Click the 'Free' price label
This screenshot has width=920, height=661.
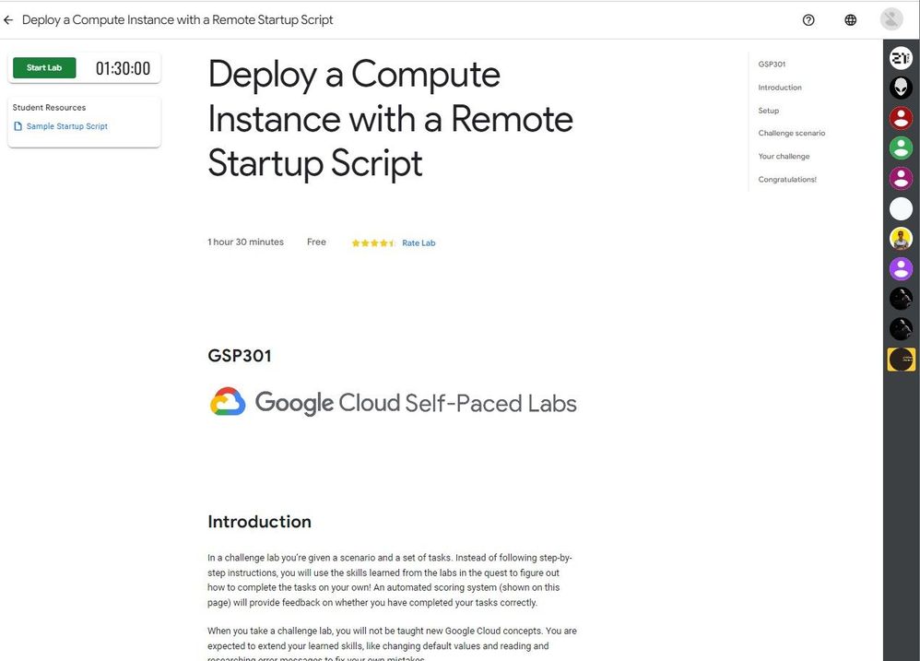point(316,242)
